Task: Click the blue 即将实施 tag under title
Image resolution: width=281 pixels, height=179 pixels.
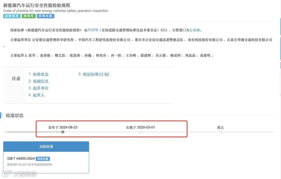Action: click(x=46, y=16)
